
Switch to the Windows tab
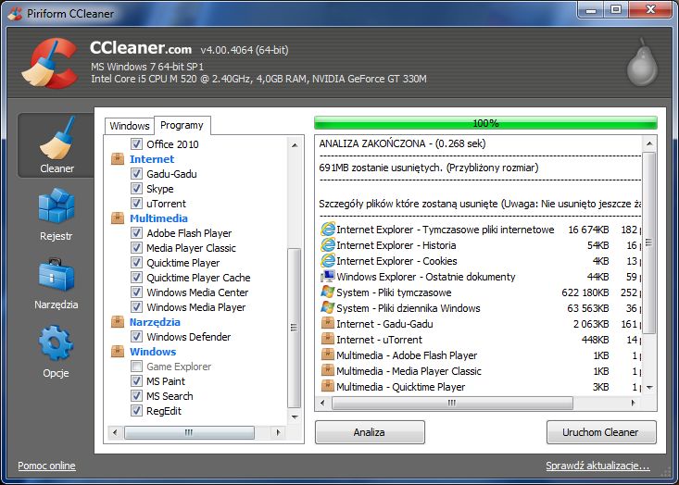click(130, 126)
